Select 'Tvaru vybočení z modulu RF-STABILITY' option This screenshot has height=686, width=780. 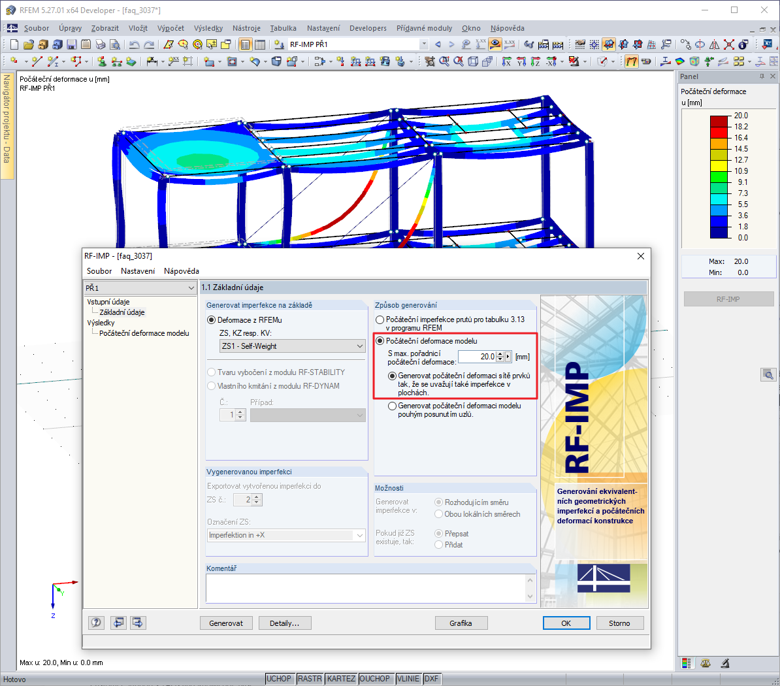point(212,372)
